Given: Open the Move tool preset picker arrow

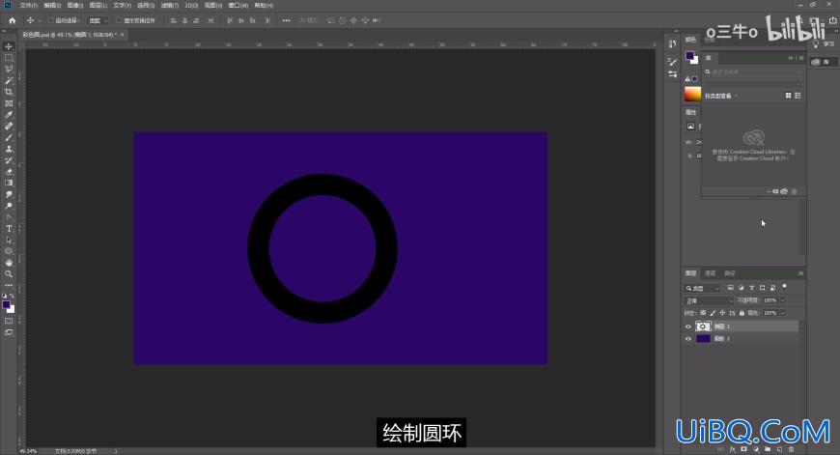Looking at the screenshot, I should coord(40,20).
